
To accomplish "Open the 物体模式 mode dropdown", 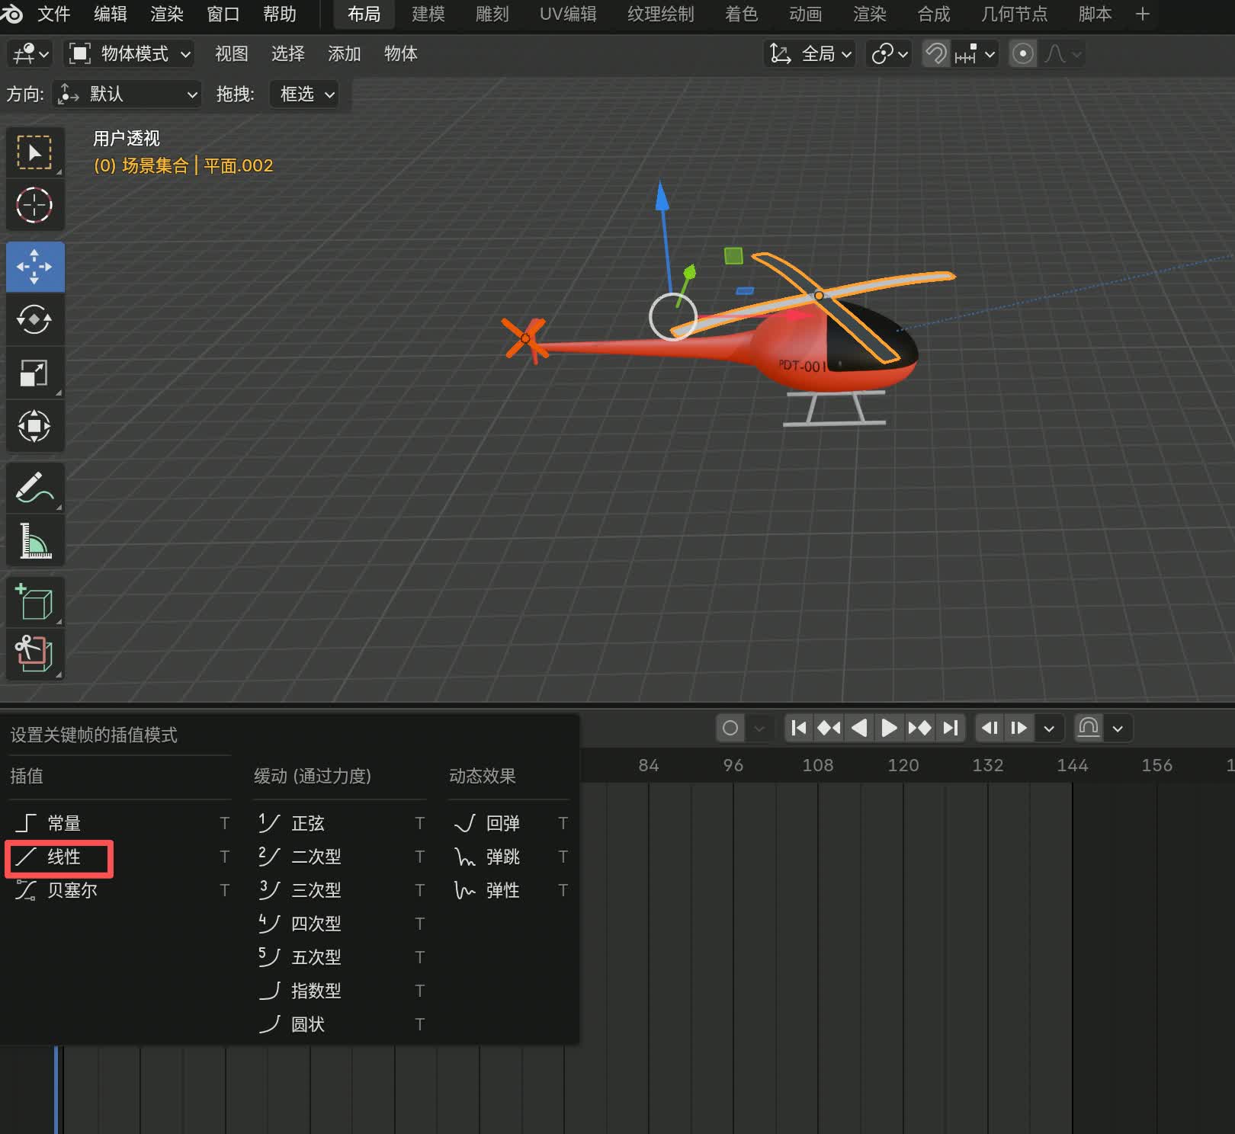I will [x=130, y=54].
